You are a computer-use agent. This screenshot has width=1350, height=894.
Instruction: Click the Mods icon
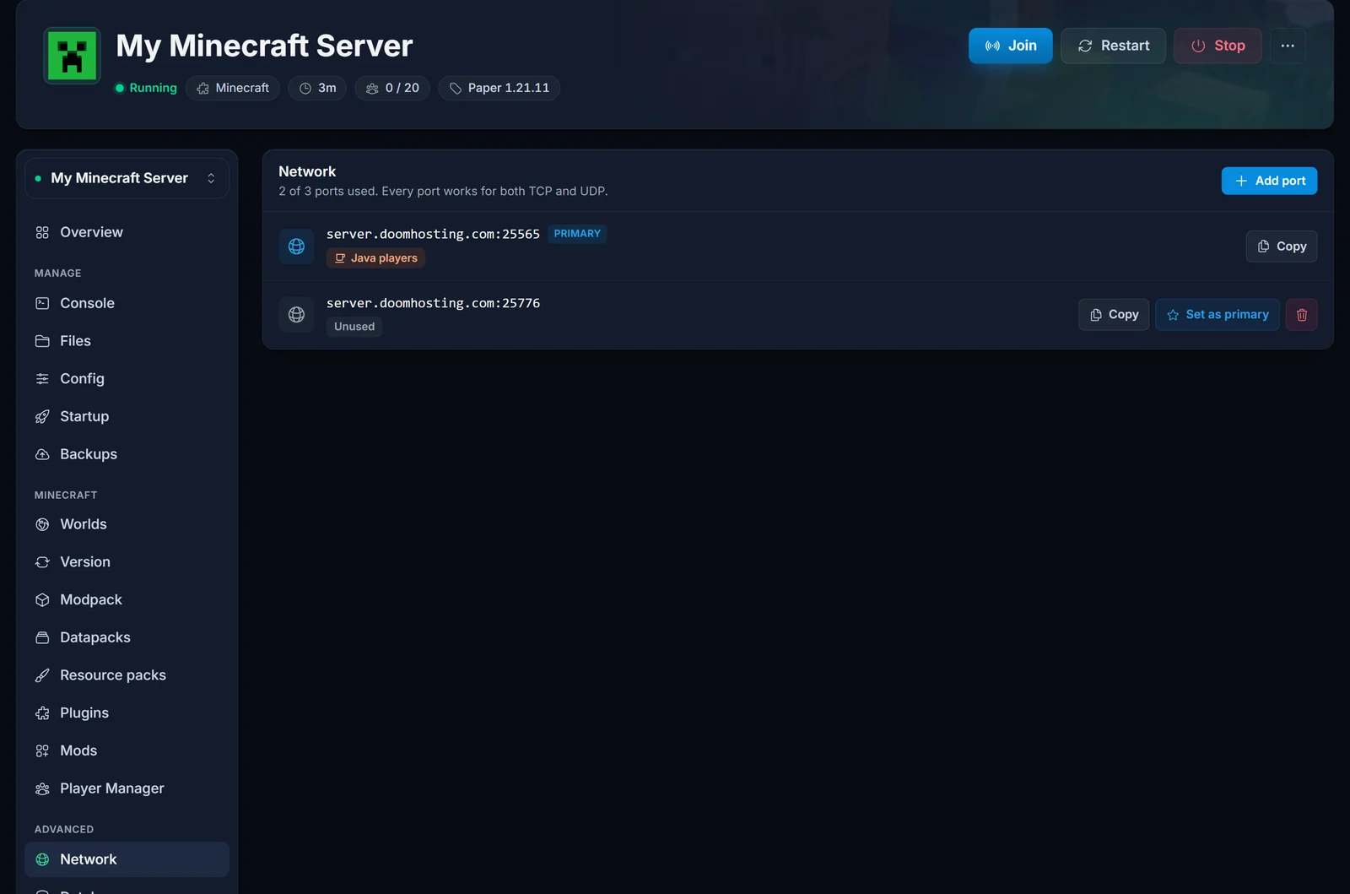(42, 751)
